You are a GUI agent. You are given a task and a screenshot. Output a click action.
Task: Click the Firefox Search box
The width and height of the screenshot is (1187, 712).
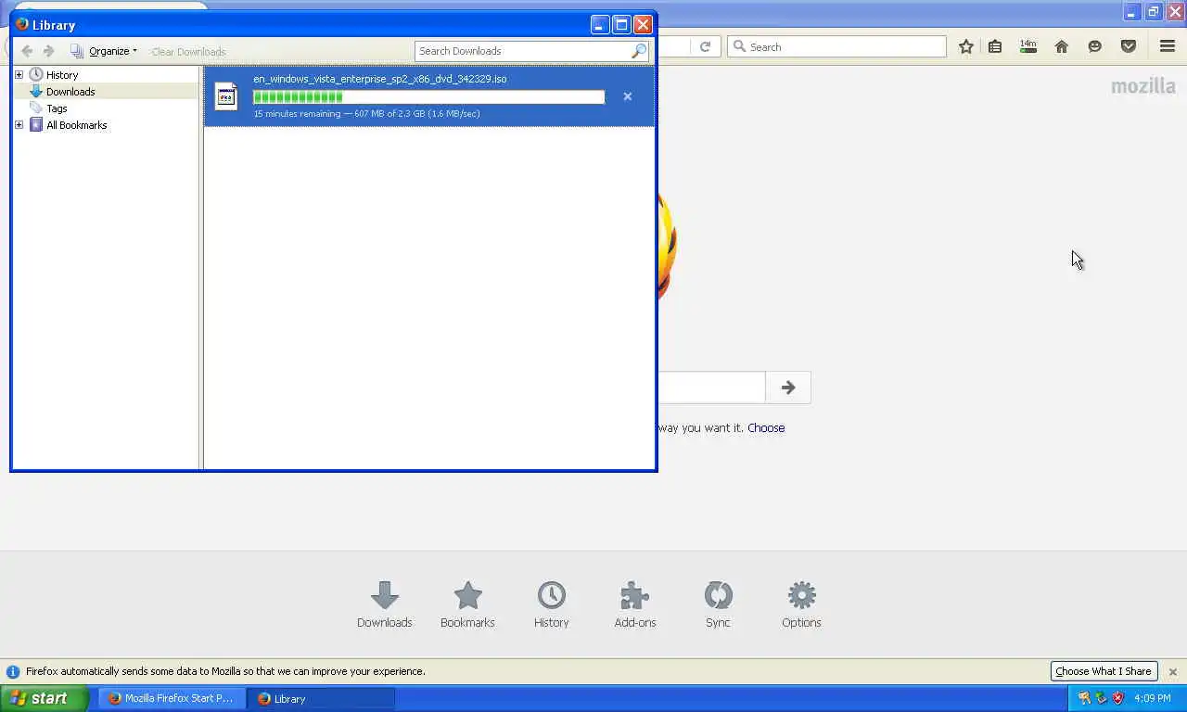[x=836, y=46]
